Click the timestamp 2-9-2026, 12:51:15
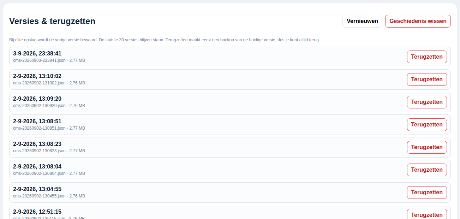 (x=37, y=212)
